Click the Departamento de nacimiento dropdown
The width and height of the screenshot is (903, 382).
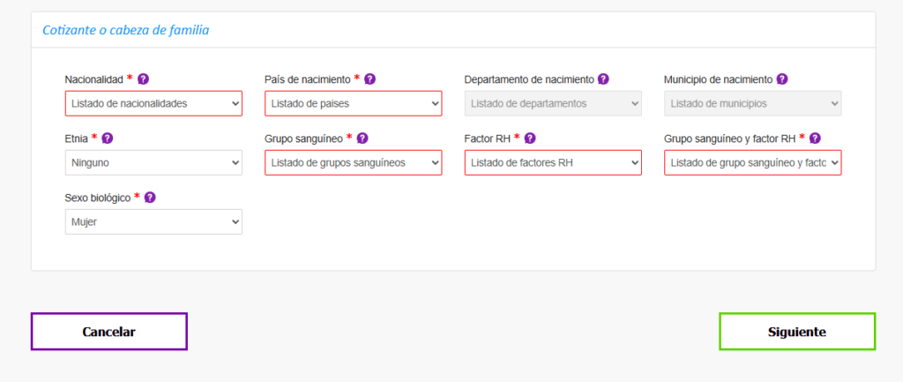(x=553, y=104)
